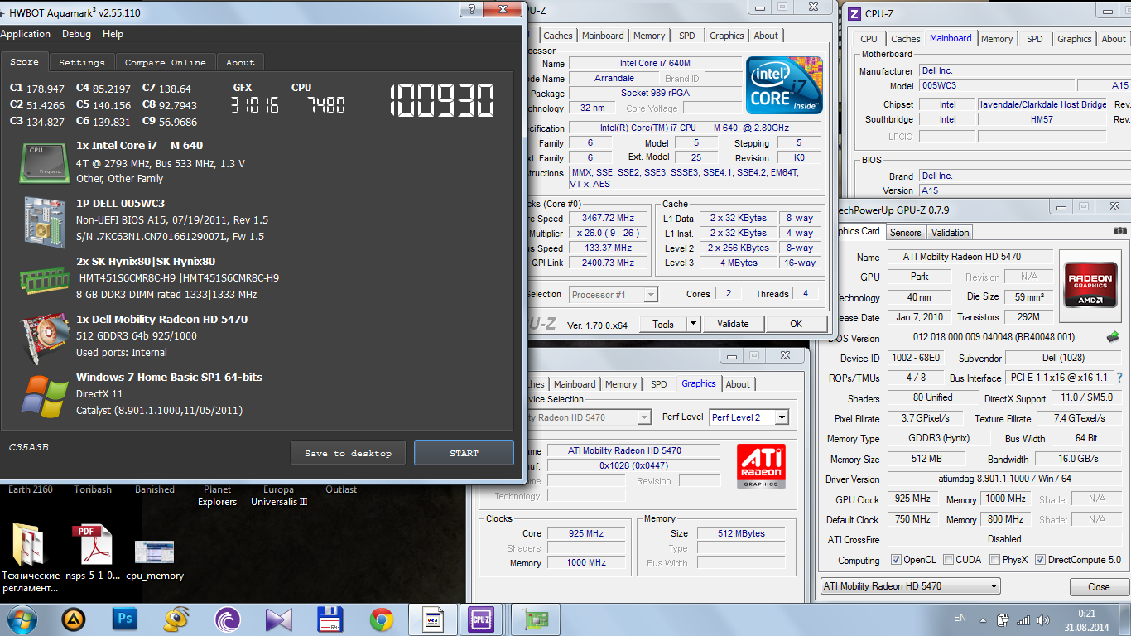
Task: Toggle the DirectCompute 5.0 checkbox
Action: [x=1041, y=560]
